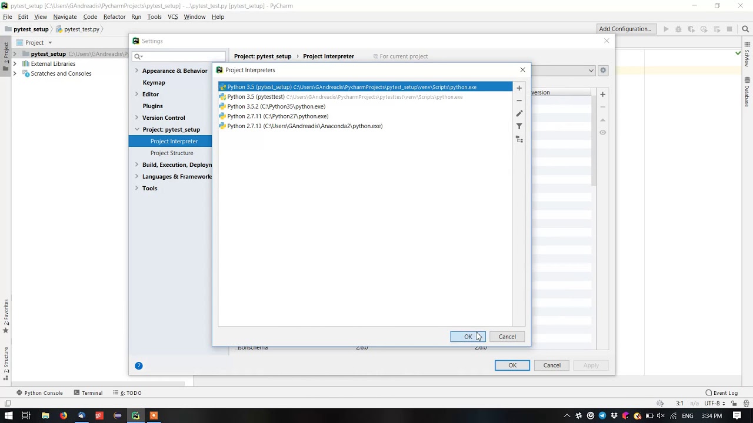Viewport: 753px width, 423px height.
Task: Click the Settings search field
Action: pyautogui.click(x=179, y=56)
